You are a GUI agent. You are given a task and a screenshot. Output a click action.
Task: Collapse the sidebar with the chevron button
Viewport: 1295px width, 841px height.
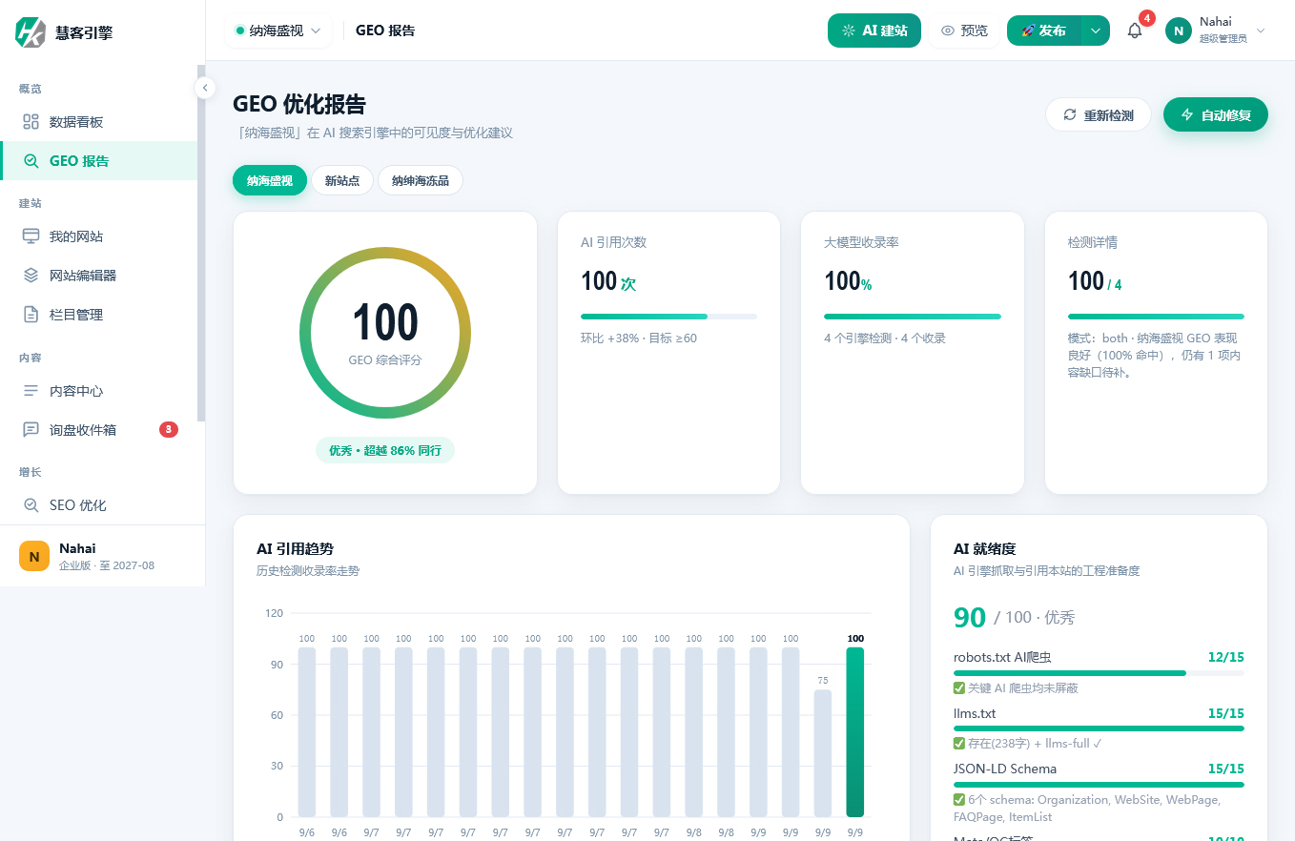(204, 88)
